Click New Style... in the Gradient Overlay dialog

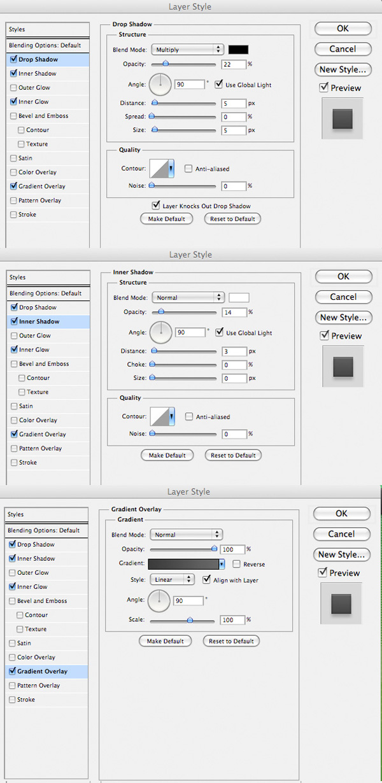coord(342,554)
